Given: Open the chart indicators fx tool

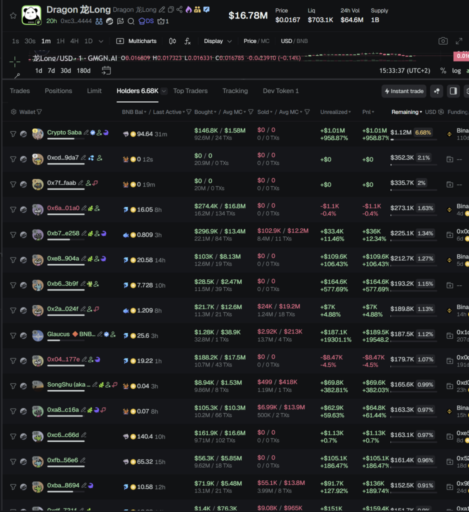Looking at the screenshot, I should coord(187,41).
